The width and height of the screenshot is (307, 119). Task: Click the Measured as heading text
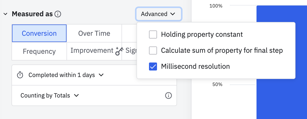(x=32, y=14)
